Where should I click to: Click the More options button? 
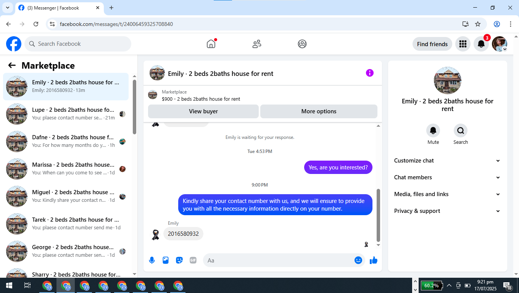point(319,111)
